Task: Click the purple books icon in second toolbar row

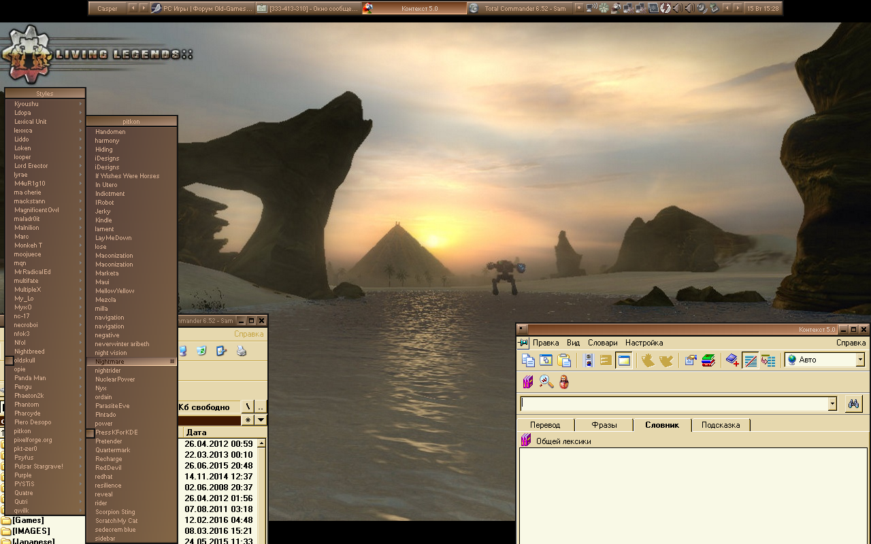Action: (527, 382)
